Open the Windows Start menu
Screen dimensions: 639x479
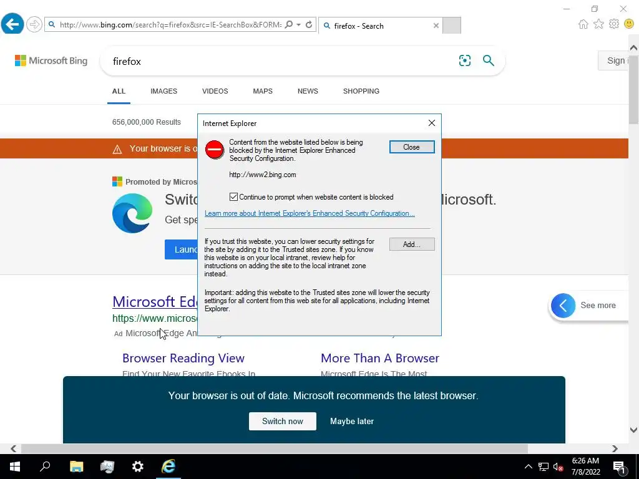pyautogui.click(x=15, y=467)
